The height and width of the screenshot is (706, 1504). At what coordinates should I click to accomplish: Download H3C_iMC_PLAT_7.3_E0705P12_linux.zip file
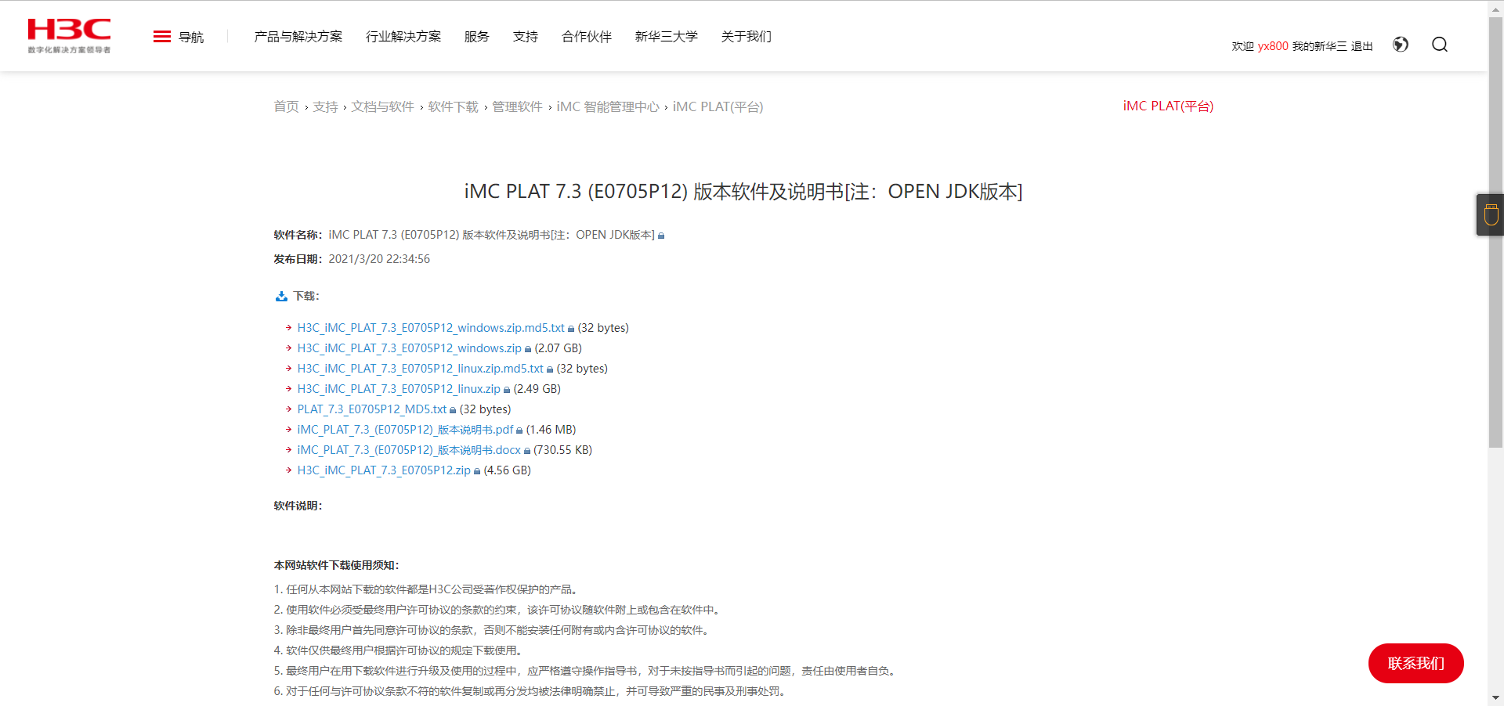[x=399, y=389]
